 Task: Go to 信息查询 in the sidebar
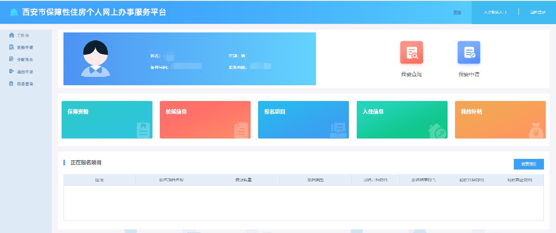pyautogui.click(x=25, y=84)
